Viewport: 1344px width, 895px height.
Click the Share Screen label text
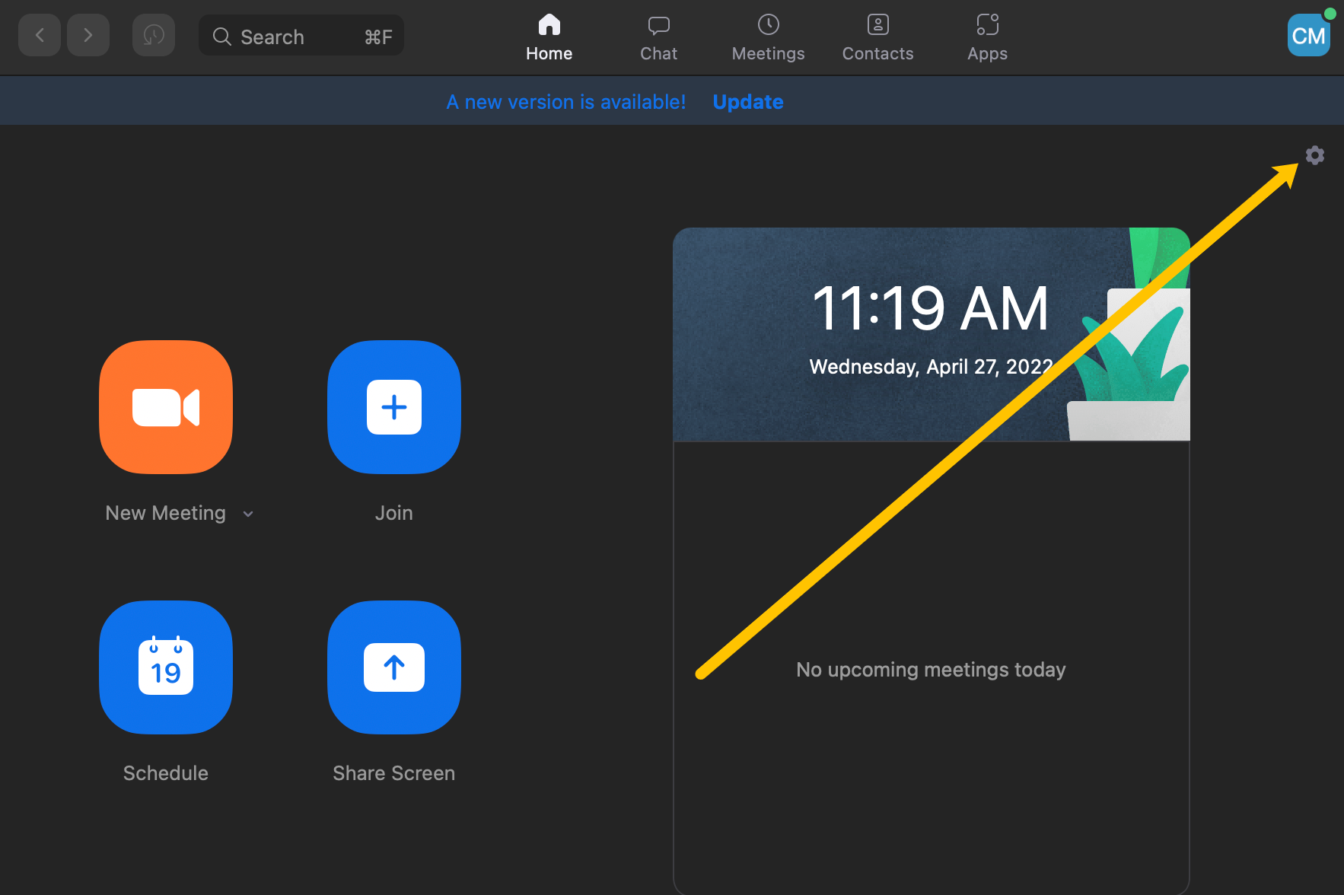pyautogui.click(x=394, y=773)
